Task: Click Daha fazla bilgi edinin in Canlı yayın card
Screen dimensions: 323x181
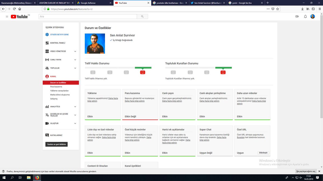Action: [x=172, y=101]
